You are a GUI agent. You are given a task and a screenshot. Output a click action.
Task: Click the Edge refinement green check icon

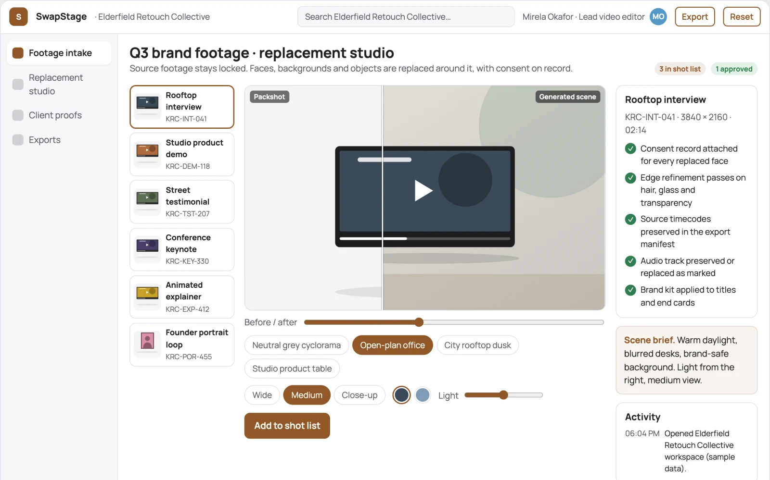click(x=630, y=178)
